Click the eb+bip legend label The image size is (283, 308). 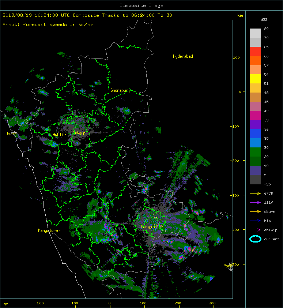point(271,230)
